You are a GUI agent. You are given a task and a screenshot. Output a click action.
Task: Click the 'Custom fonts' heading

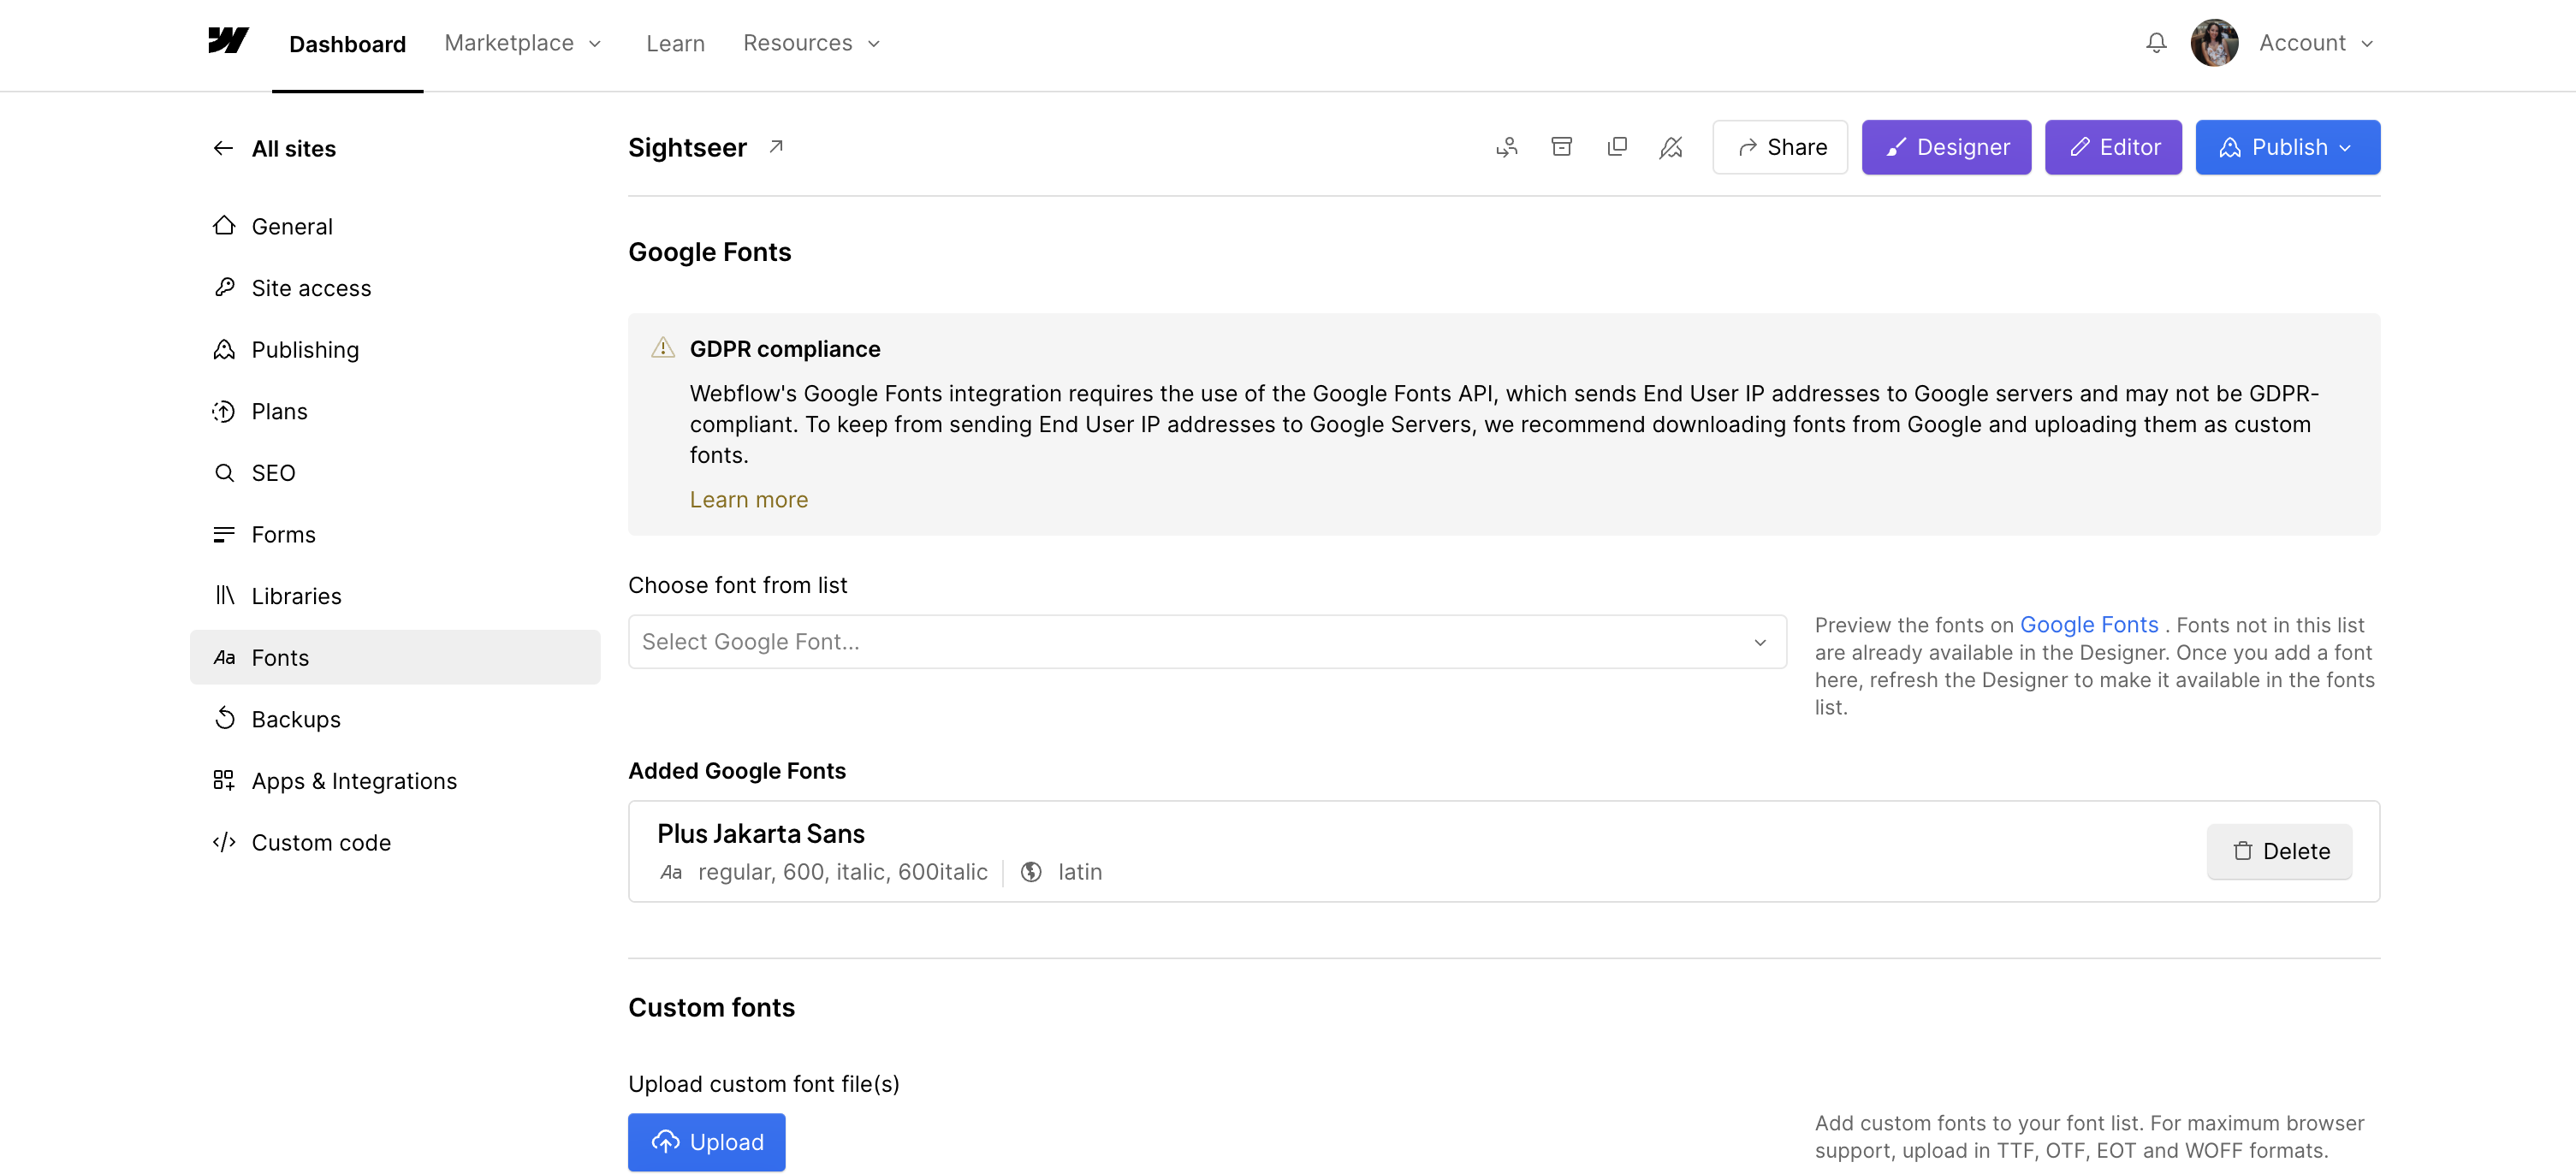point(711,1007)
